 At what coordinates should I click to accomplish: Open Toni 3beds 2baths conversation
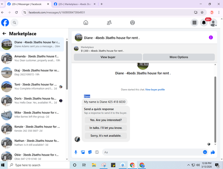(x=32, y=87)
